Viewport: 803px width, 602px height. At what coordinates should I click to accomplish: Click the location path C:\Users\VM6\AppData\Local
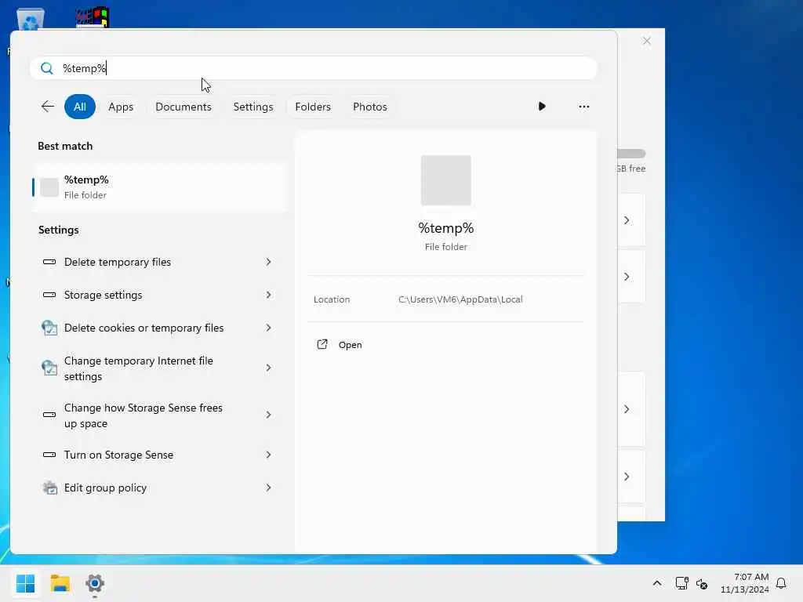coord(460,299)
